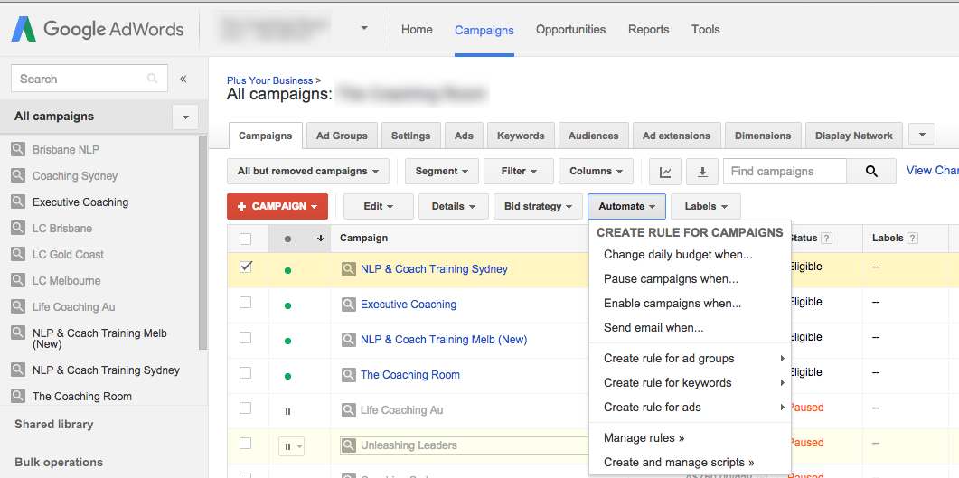
Task: Check the Life Coaching Au row checkbox
Action: 245,408
